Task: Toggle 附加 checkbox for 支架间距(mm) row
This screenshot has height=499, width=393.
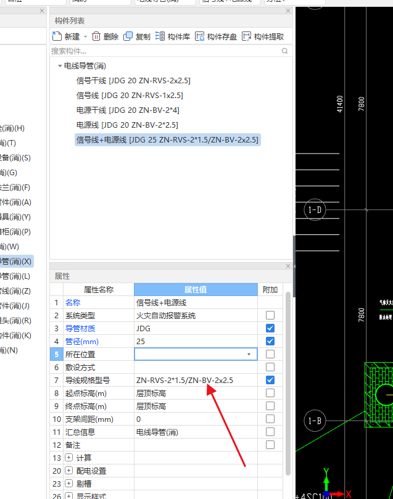Action: 270,419
